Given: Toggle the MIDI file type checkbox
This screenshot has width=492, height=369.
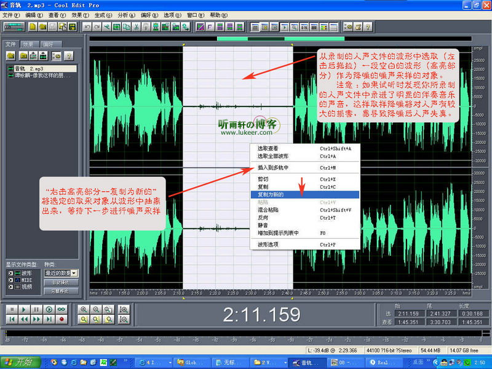Looking at the screenshot, I should point(10,280).
